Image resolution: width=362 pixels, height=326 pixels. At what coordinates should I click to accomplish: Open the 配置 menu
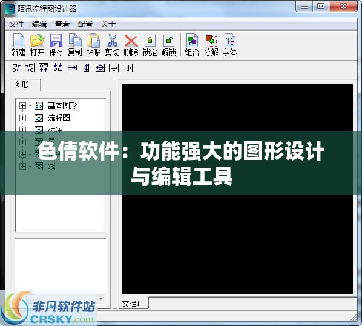tap(85, 24)
